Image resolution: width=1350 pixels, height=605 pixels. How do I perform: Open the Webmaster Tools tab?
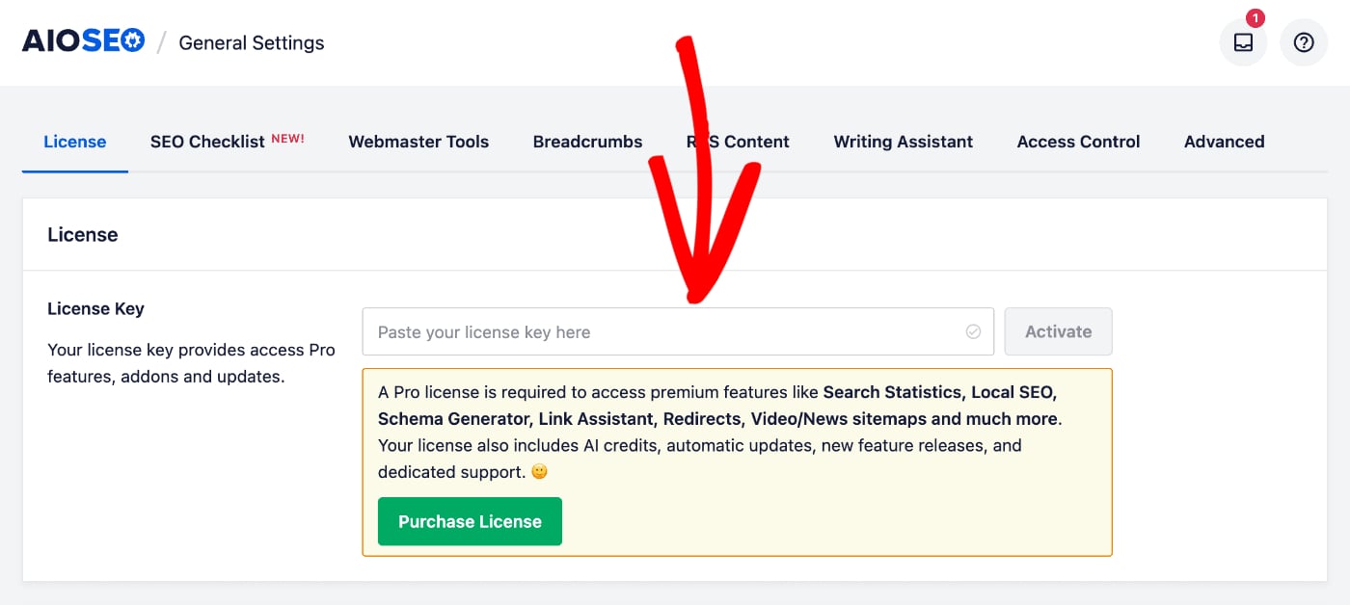tap(418, 142)
